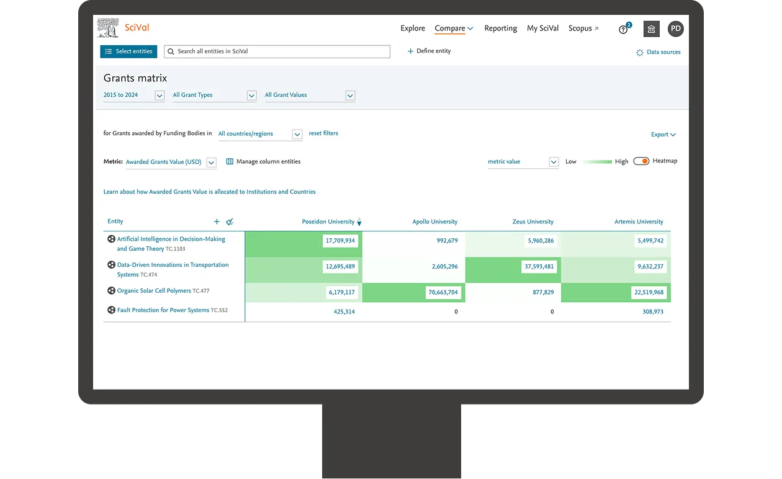Click the reset filters link
Image resolution: width=782 pixels, height=479 pixels.
323,133
